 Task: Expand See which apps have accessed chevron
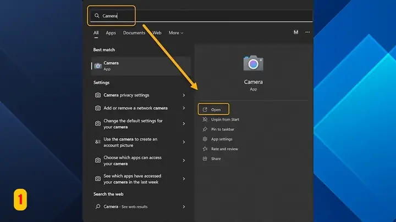coord(184,179)
